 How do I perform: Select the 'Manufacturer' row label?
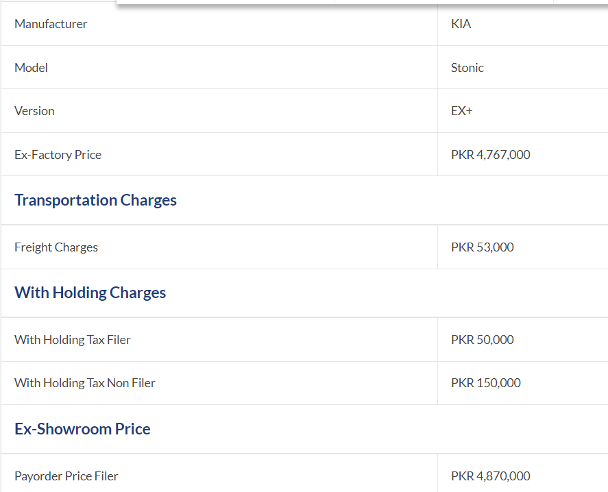pos(51,24)
